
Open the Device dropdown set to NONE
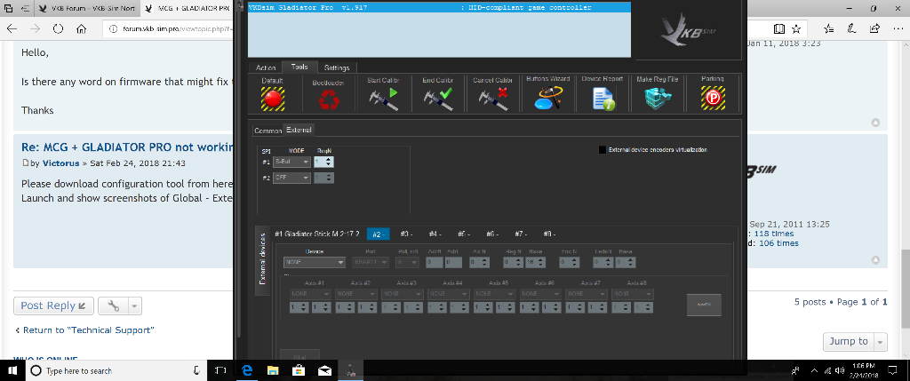314,262
